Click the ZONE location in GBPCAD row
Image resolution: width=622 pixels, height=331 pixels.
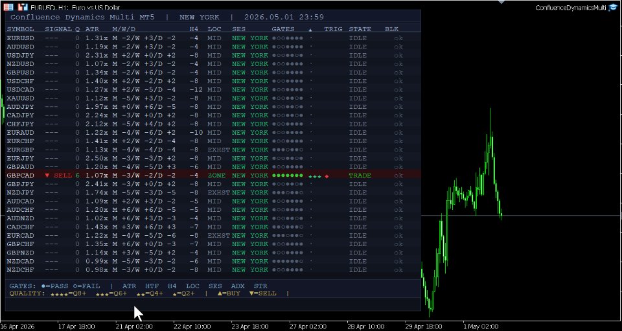click(216, 176)
